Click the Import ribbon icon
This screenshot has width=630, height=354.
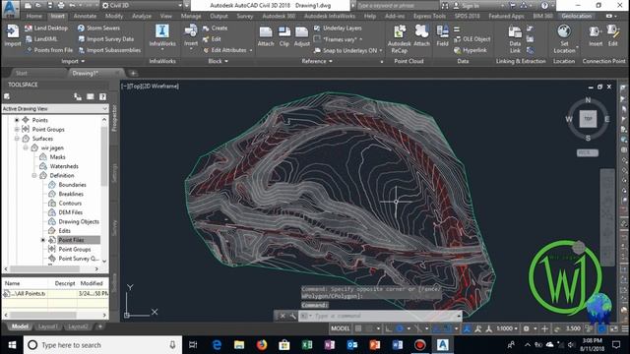[x=13, y=35]
